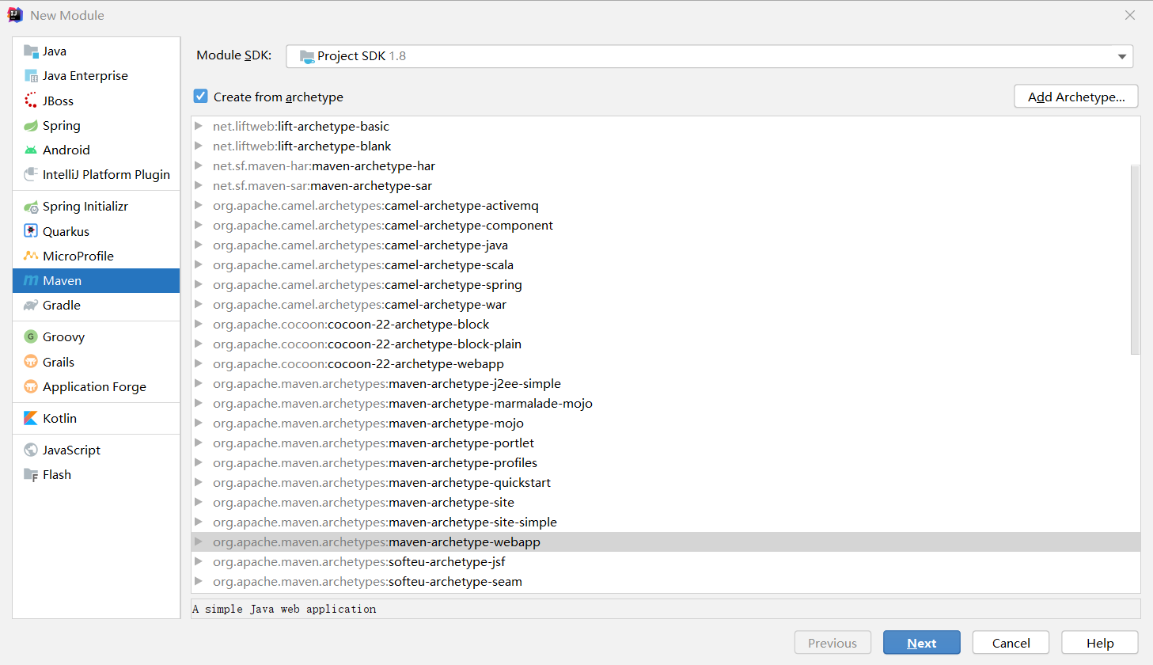
Task: Click the JBoss red dotted icon
Action: (x=31, y=101)
